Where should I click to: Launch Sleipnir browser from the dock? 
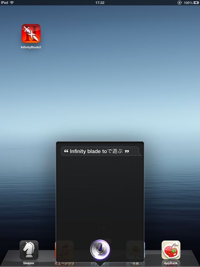29,249
